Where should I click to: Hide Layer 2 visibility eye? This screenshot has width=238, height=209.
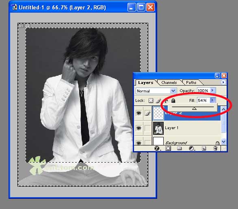pos(138,113)
